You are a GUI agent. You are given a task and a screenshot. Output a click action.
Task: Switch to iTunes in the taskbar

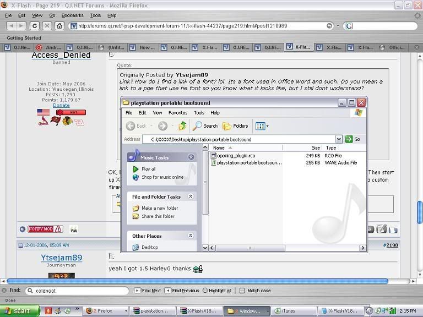coord(294,311)
